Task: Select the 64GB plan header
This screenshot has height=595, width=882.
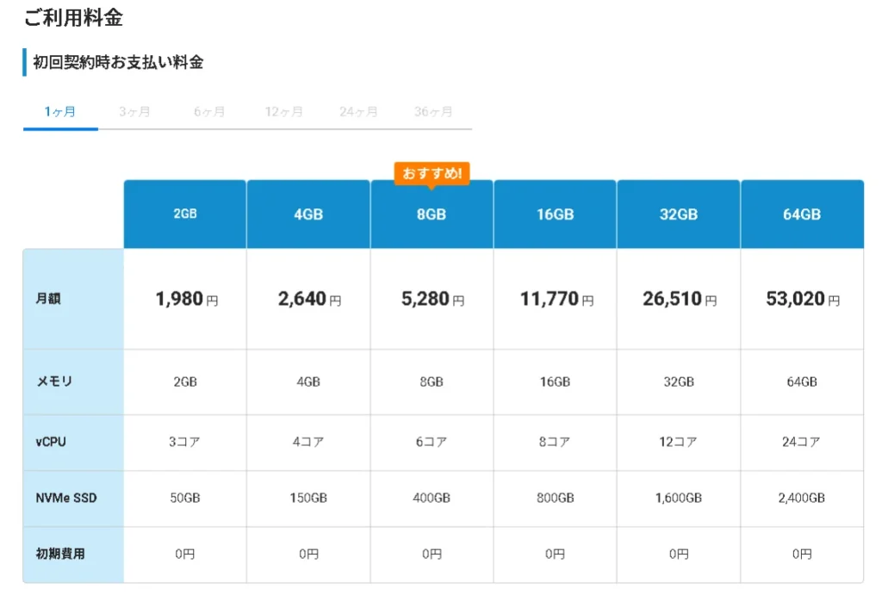Action: click(x=802, y=214)
